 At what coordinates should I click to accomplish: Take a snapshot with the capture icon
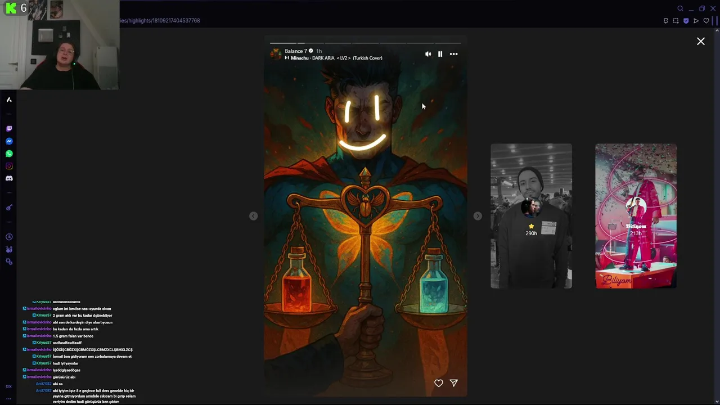coord(676,21)
